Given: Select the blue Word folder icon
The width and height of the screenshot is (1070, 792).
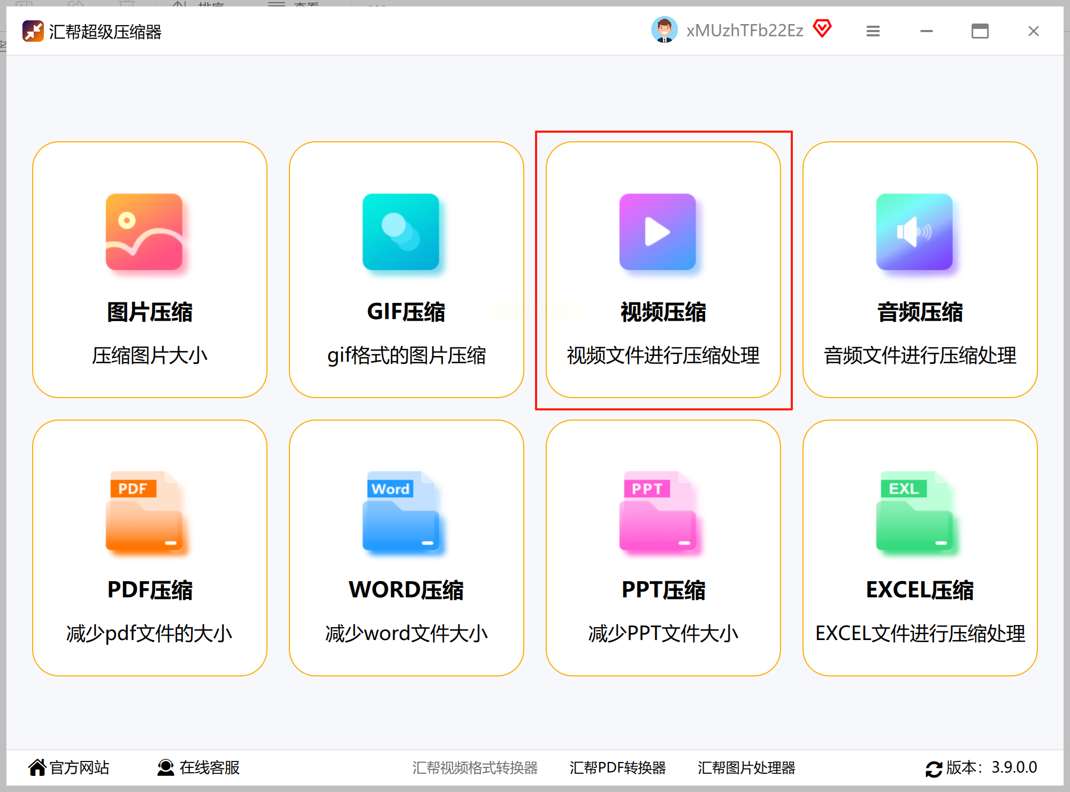Looking at the screenshot, I should coord(401,512).
